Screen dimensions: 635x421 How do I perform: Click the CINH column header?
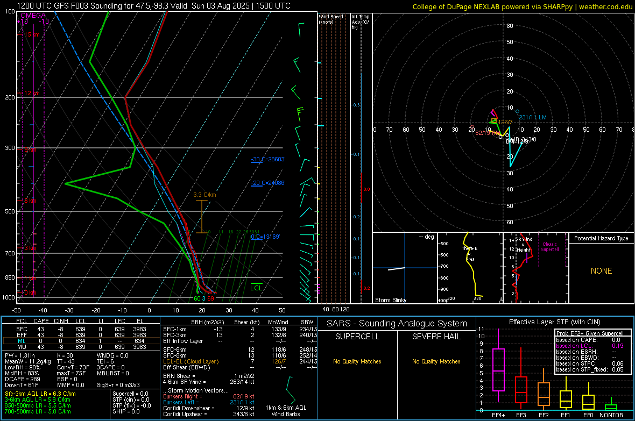[x=61, y=321]
